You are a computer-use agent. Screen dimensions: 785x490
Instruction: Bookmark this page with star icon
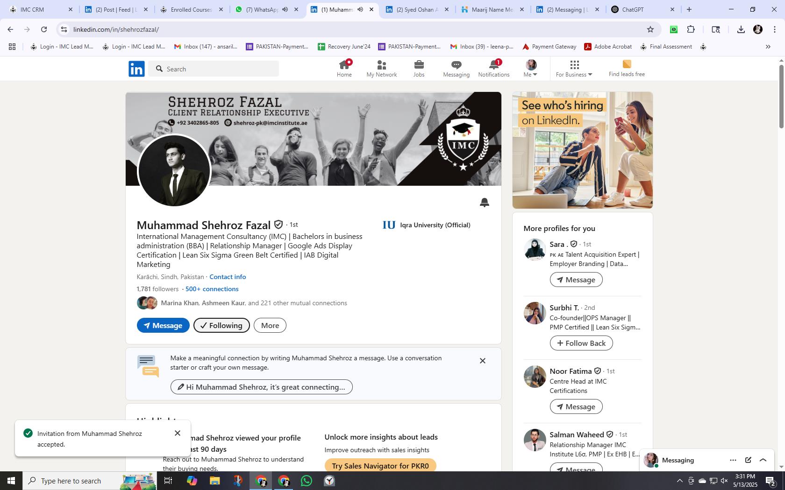650,29
